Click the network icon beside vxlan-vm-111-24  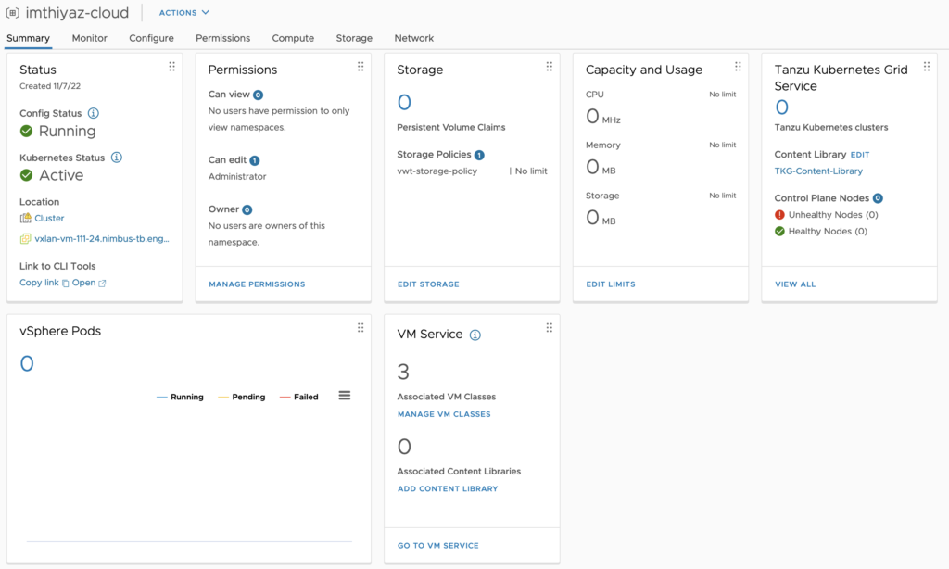pos(26,238)
